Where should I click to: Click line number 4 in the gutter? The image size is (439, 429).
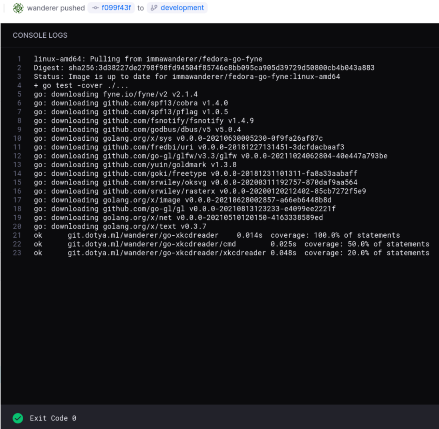point(19,85)
